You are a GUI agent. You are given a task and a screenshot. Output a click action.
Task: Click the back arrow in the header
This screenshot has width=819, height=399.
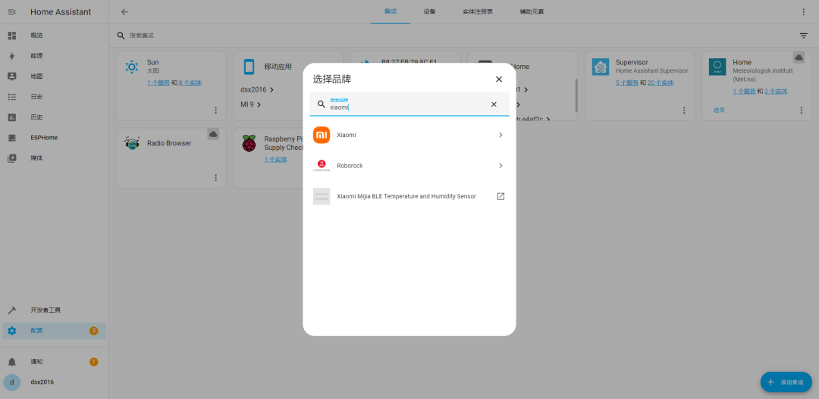124,11
